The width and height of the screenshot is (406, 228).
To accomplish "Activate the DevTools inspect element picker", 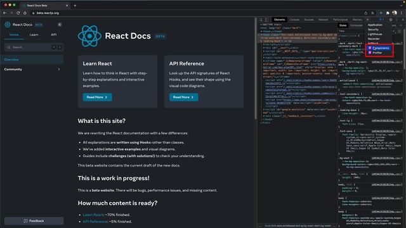I will tap(261, 20).
